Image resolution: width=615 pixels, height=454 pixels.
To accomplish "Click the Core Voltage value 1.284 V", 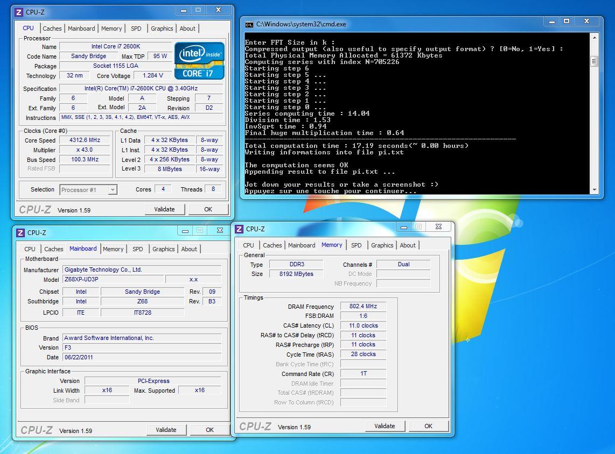I will pos(153,76).
